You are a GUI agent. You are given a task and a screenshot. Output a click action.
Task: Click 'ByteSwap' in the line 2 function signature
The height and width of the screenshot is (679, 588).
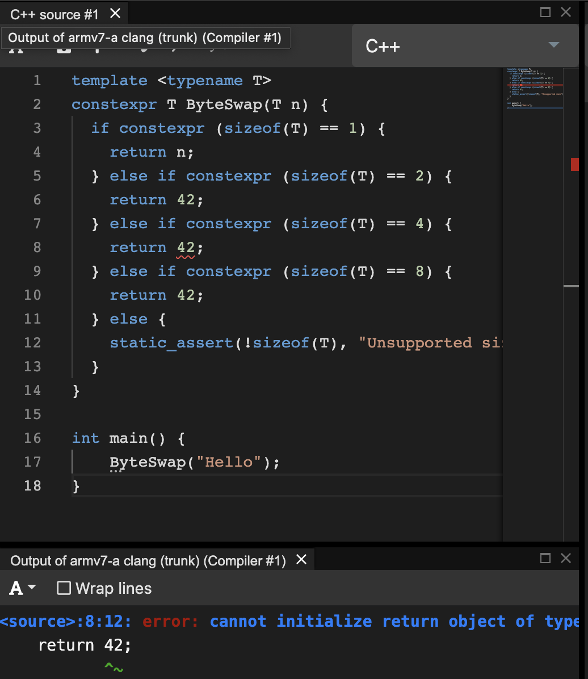(x=224, y=104)
